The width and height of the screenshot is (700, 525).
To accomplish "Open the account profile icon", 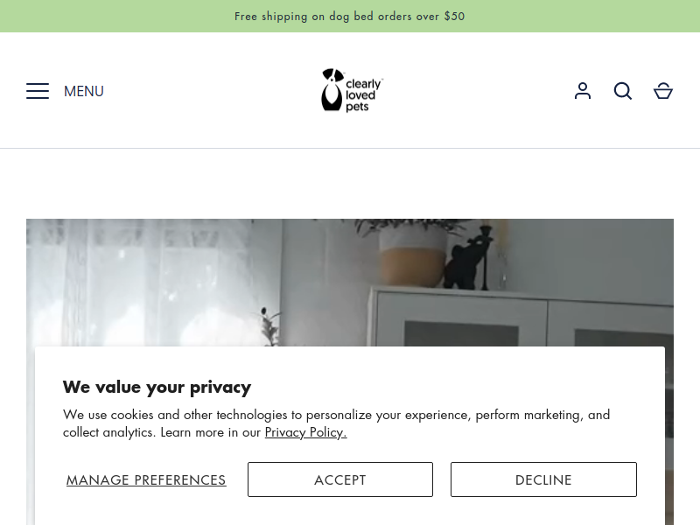I will tap(583, 91).
